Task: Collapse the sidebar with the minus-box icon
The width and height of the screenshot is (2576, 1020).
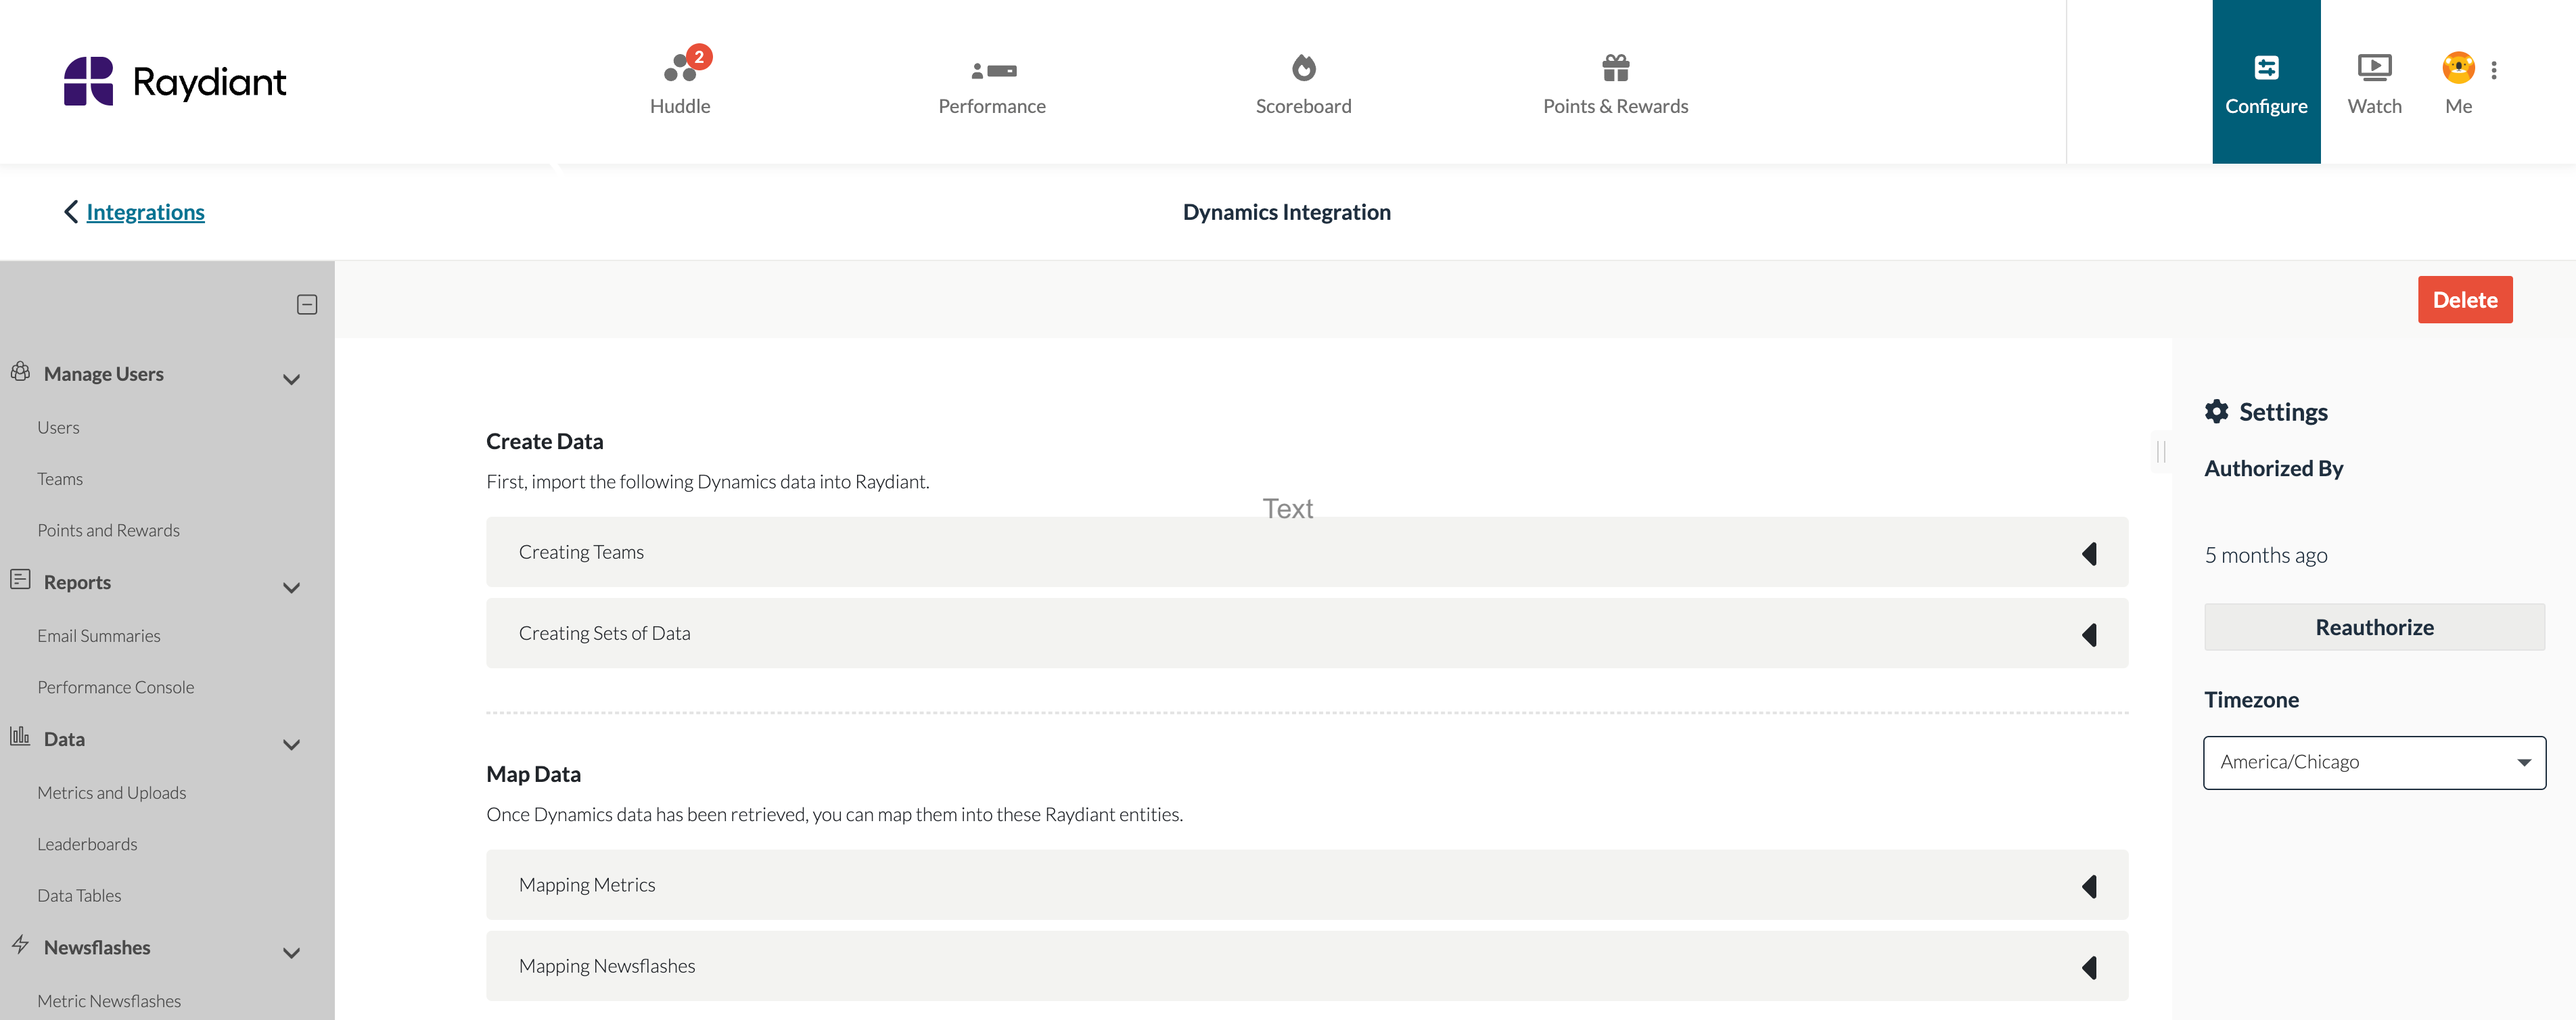Action: [x=307, y=304]
